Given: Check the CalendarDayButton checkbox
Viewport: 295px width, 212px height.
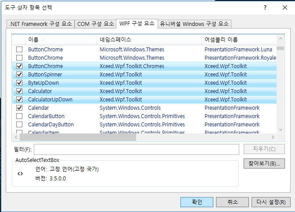Looking at the screenshot, I should tap(19, 124).
